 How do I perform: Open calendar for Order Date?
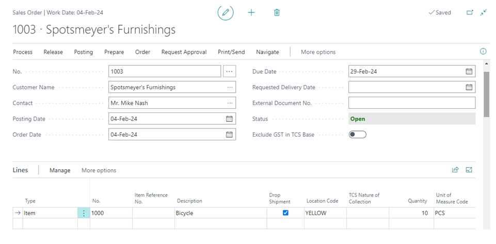(229, 135)
